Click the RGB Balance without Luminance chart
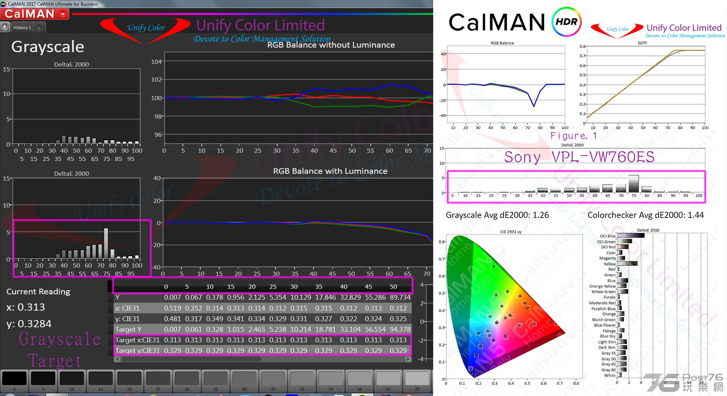 coord(298,97)
